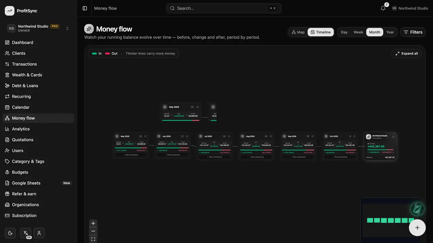Expand Show transactions on Aug 2026 card

pos(257,157)
